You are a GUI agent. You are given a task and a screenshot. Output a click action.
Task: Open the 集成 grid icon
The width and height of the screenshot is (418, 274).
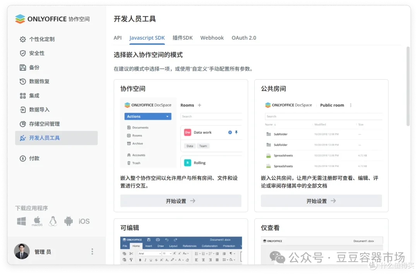[23, 95]
